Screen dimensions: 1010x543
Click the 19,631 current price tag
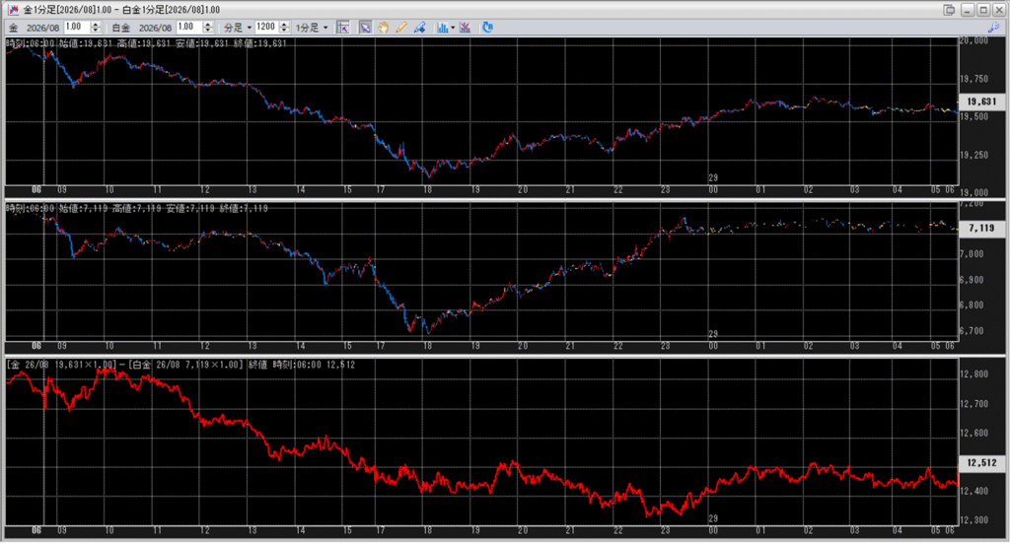tap(980, 101)
